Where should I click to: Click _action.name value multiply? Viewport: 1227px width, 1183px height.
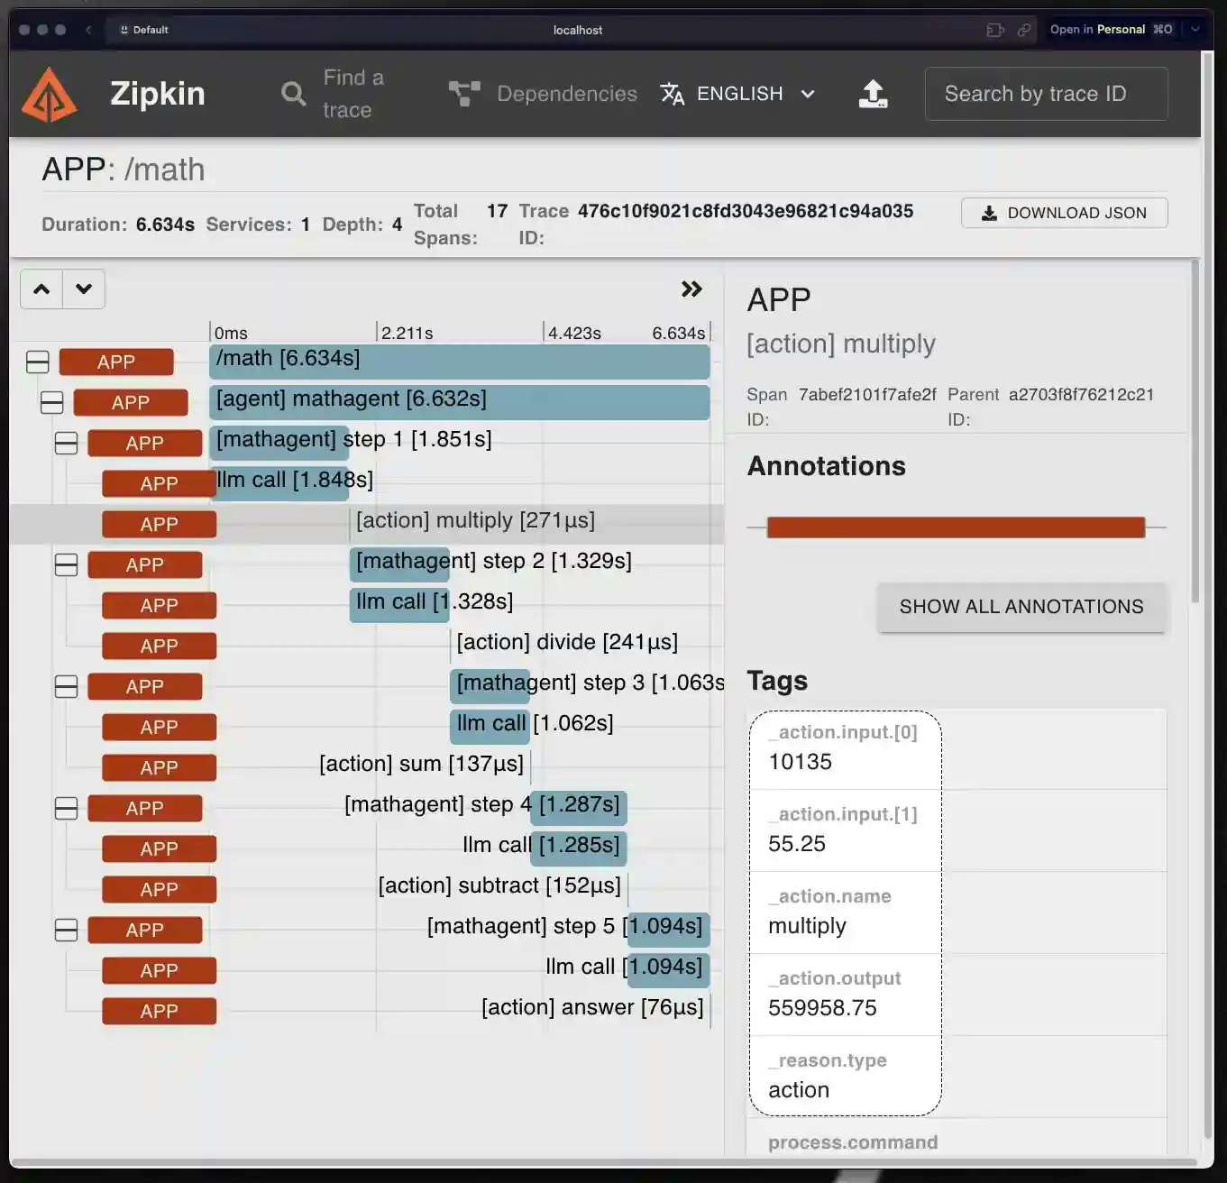tap(807, 926)
